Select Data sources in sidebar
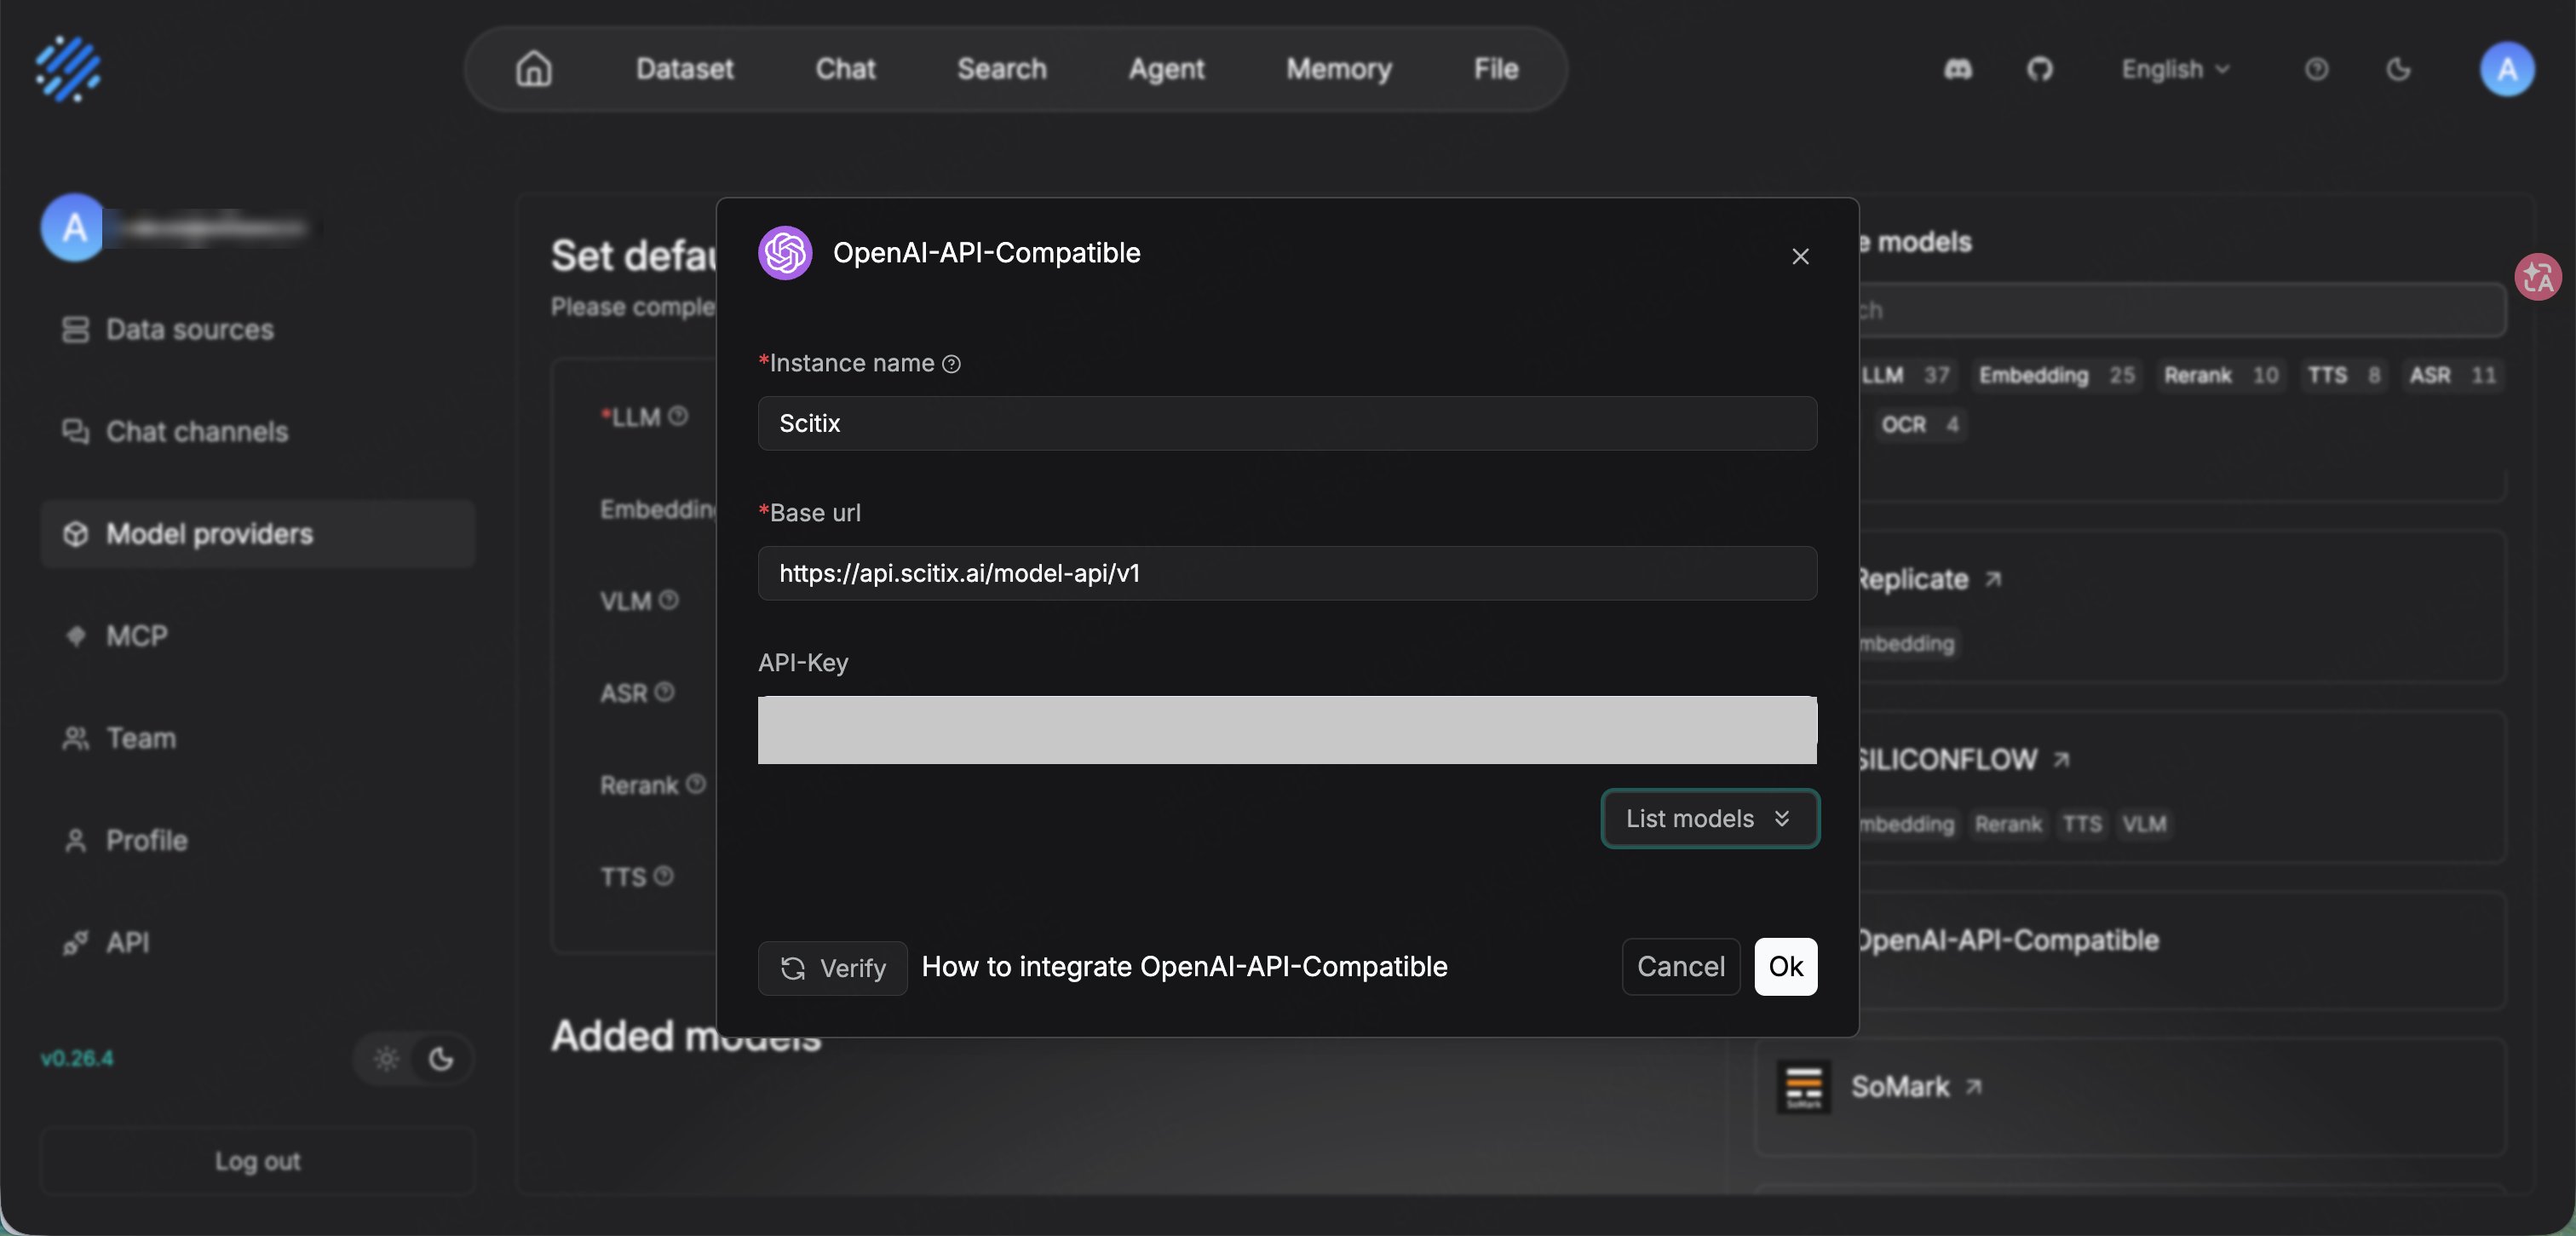 tap(257, 330)
